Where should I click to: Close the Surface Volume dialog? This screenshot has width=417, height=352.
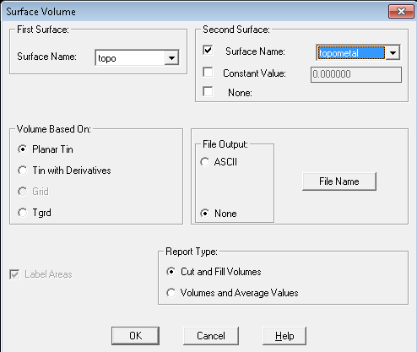(x=401, y=12)
